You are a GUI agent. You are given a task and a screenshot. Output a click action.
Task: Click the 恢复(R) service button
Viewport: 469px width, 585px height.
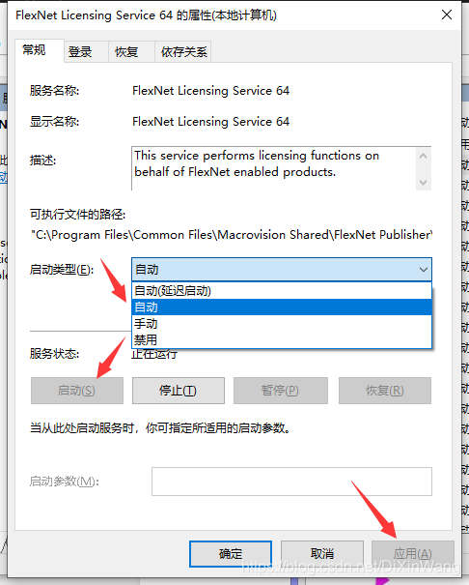coord(385,391)
